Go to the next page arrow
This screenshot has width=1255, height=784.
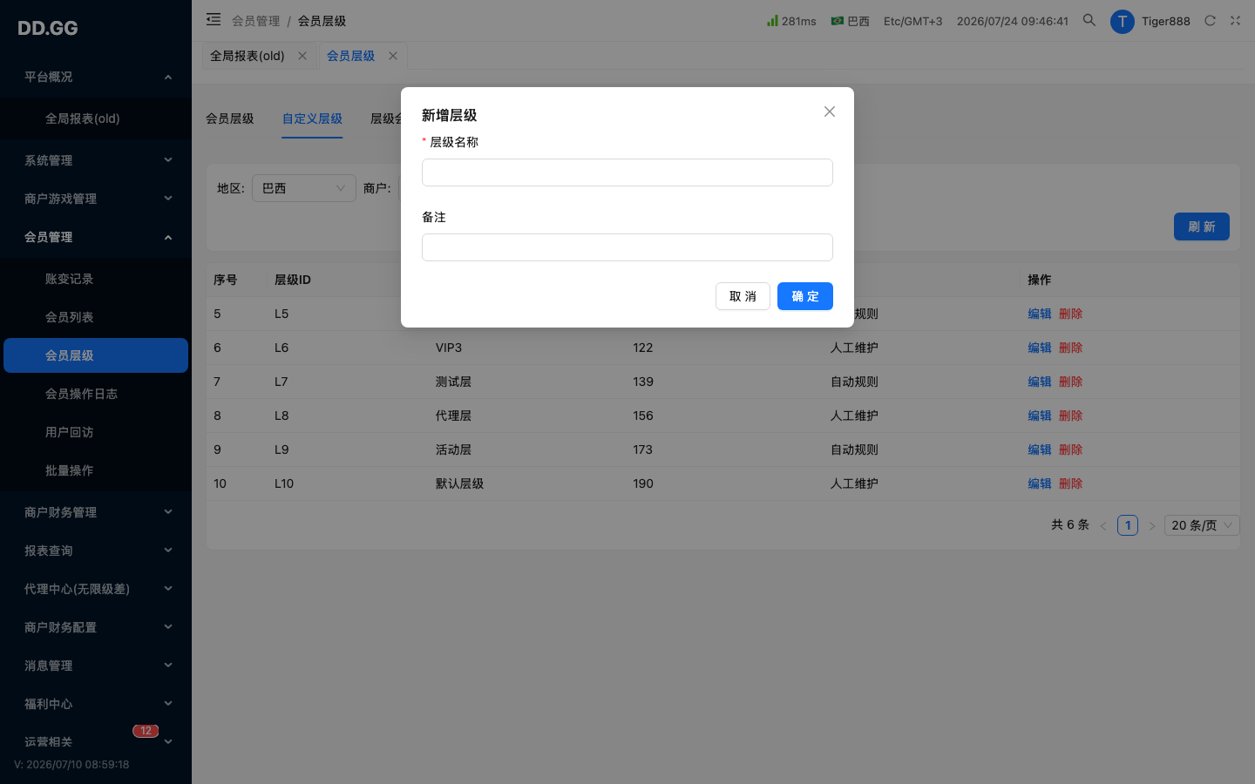(1152, 525)
